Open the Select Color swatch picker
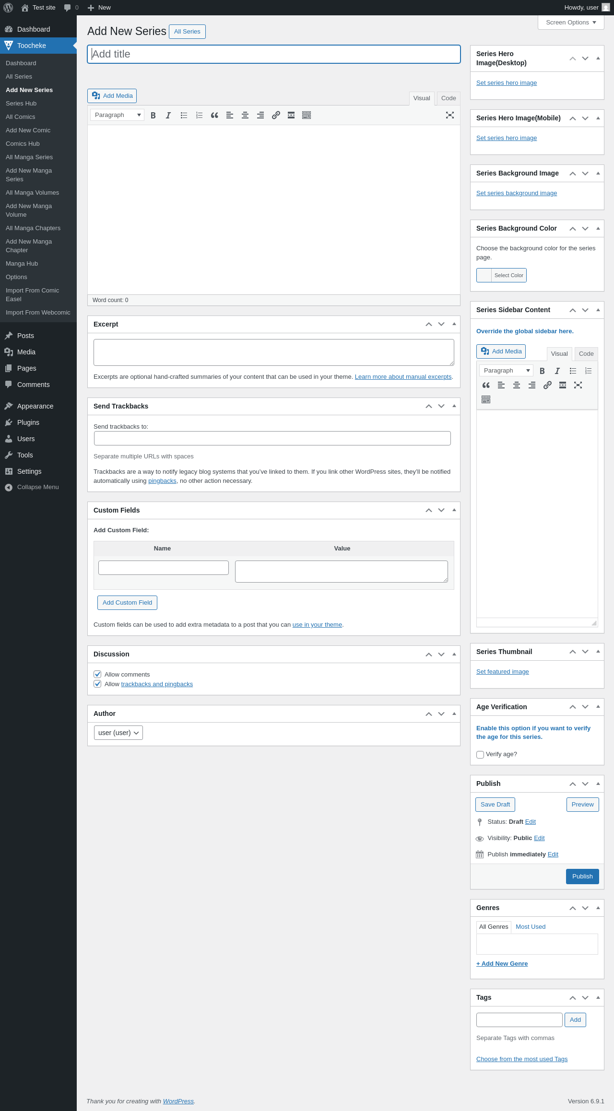Screen dimensions: 614x1111 click(501, 275)
